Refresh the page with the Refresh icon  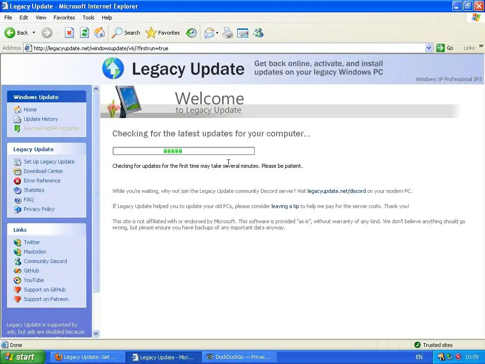click(84, 33)
